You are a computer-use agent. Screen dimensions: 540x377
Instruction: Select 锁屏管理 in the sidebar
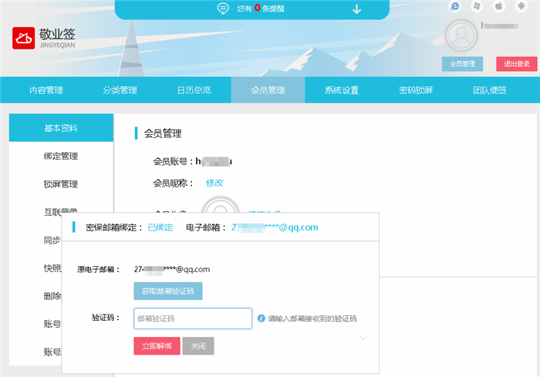click(x=61, y=184)
